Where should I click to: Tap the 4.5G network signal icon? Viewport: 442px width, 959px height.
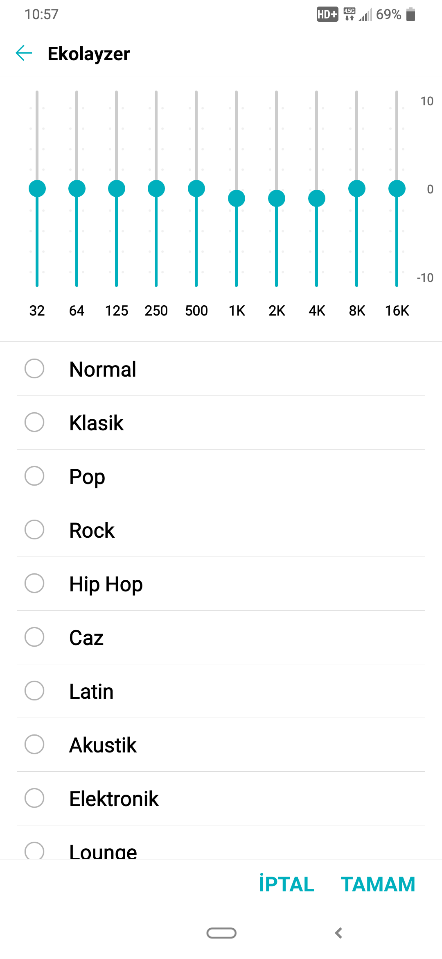pos(350,14)
